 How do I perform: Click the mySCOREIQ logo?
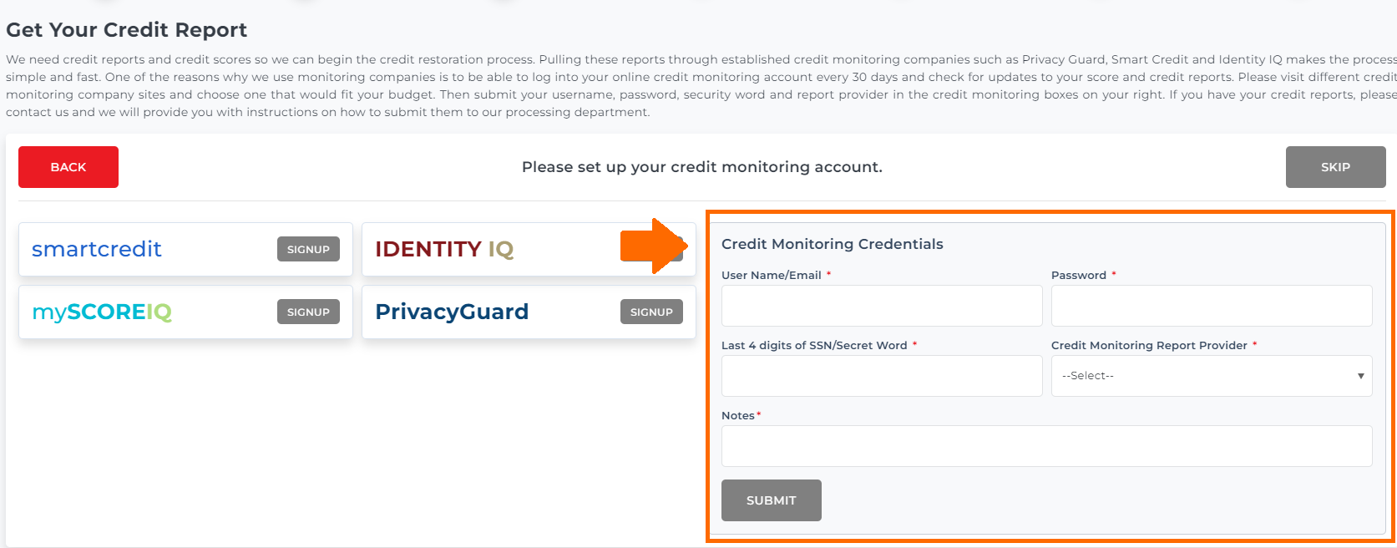point(102,312)
